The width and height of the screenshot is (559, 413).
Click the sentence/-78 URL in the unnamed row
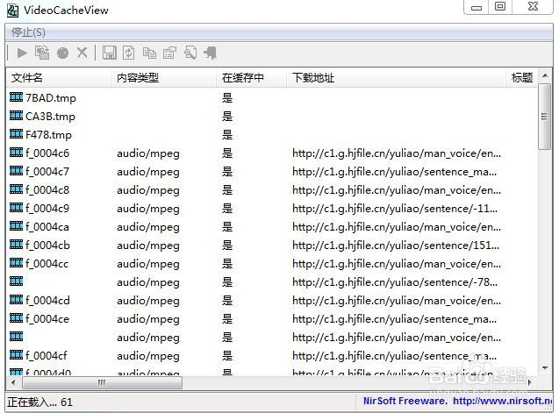click(395, 282)
